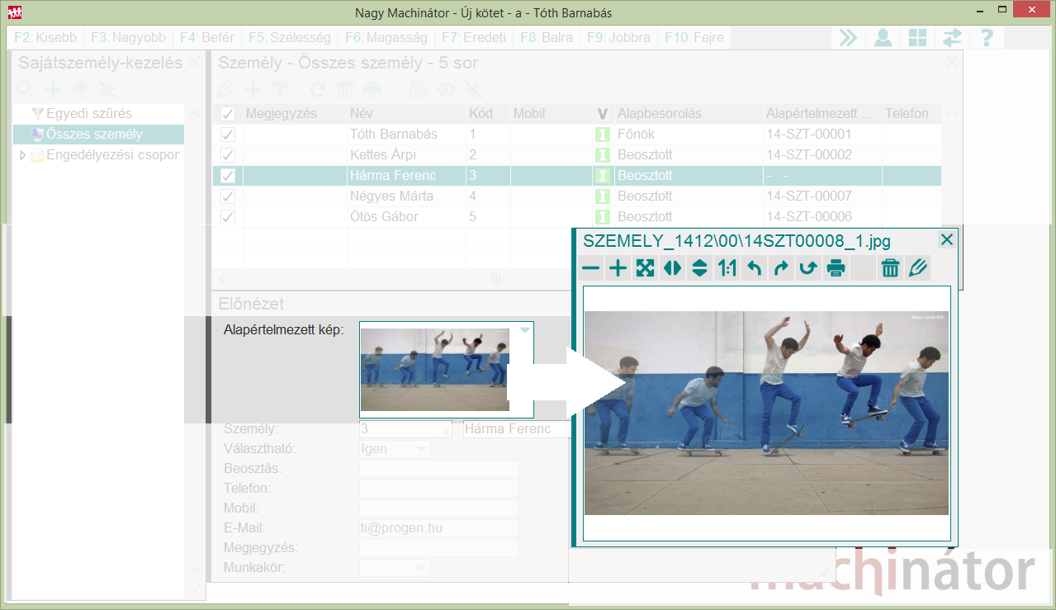Click the search icon in Sajátszemély-kezelés panel

coord(26,88)
